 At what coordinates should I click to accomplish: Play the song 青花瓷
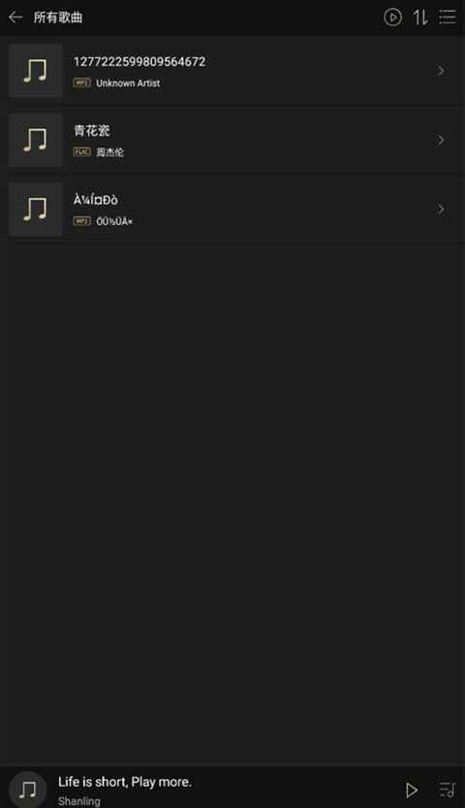point(232,140)
